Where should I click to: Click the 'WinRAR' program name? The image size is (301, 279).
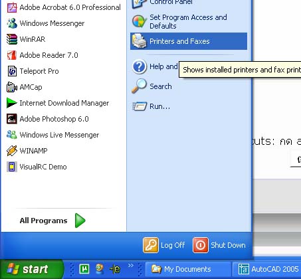[x=33, y=39]
